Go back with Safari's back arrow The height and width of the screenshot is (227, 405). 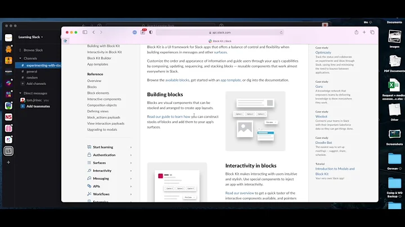click(x=93, y=32)
